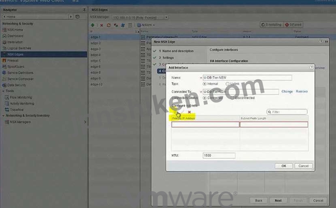Open NSX Home in Navigator

tap(15, 30)
